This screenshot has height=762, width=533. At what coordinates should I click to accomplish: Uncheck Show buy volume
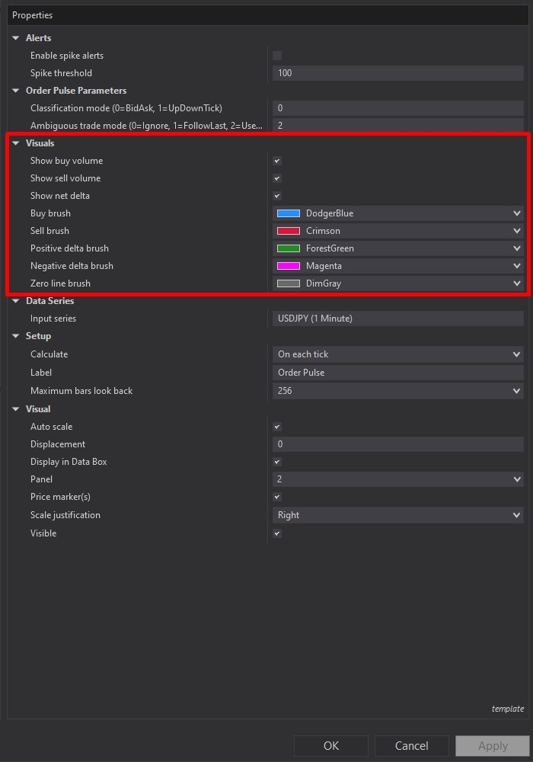pyautogui.click(x=277, y=161)
